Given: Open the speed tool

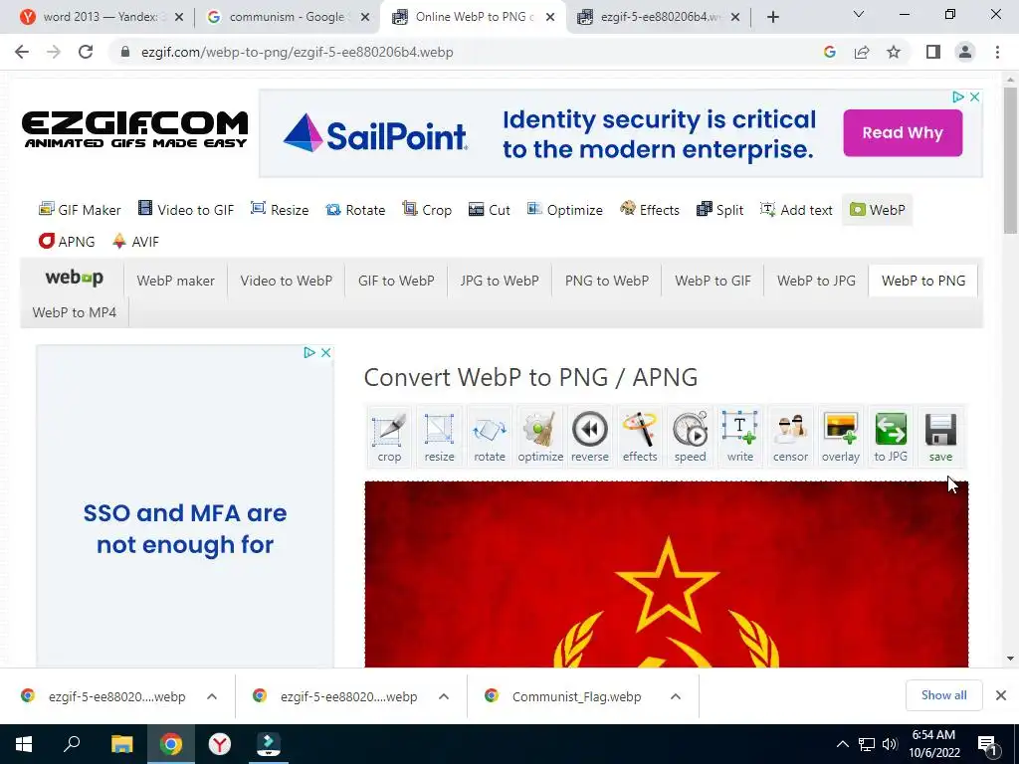Looking at the screenshot, I should (x=691, y=436).
